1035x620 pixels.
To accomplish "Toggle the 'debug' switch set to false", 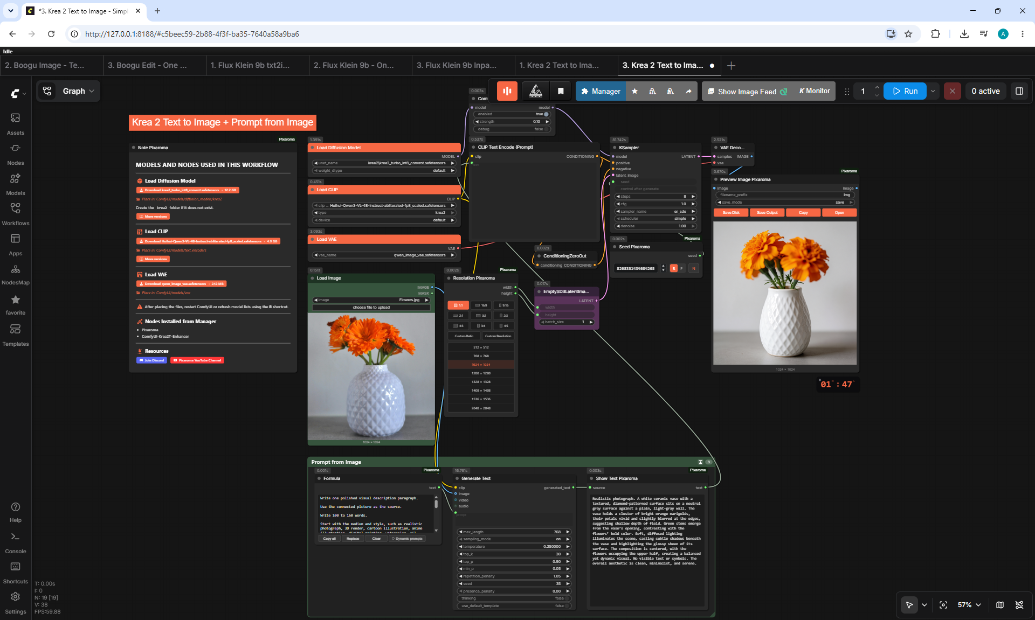I will [x=546, y=129].
